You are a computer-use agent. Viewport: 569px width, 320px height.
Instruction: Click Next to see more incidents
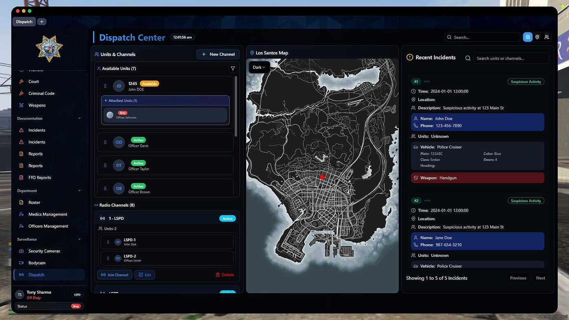(x=540, y=278)
